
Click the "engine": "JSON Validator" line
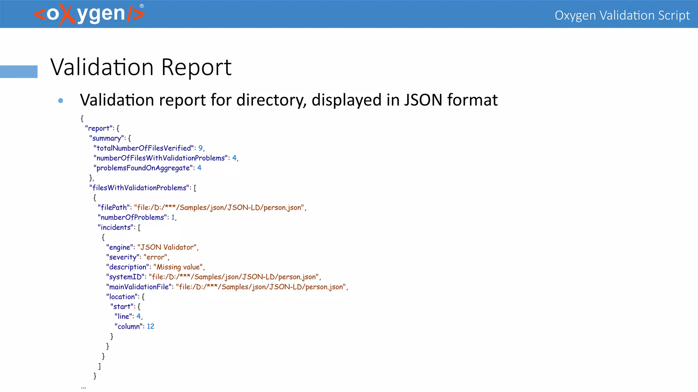152,247
